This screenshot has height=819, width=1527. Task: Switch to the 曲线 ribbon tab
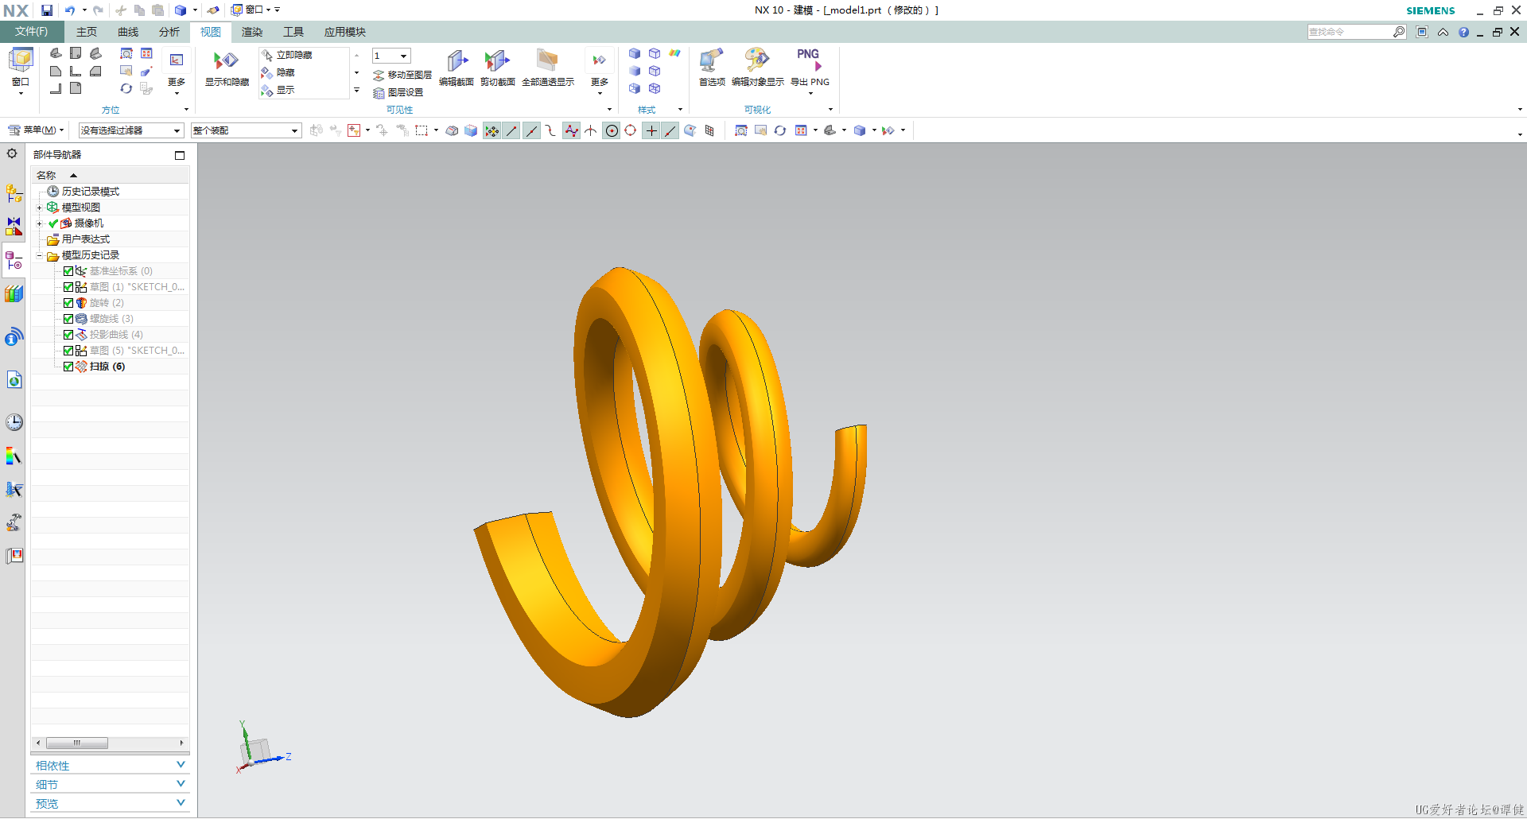128,32
